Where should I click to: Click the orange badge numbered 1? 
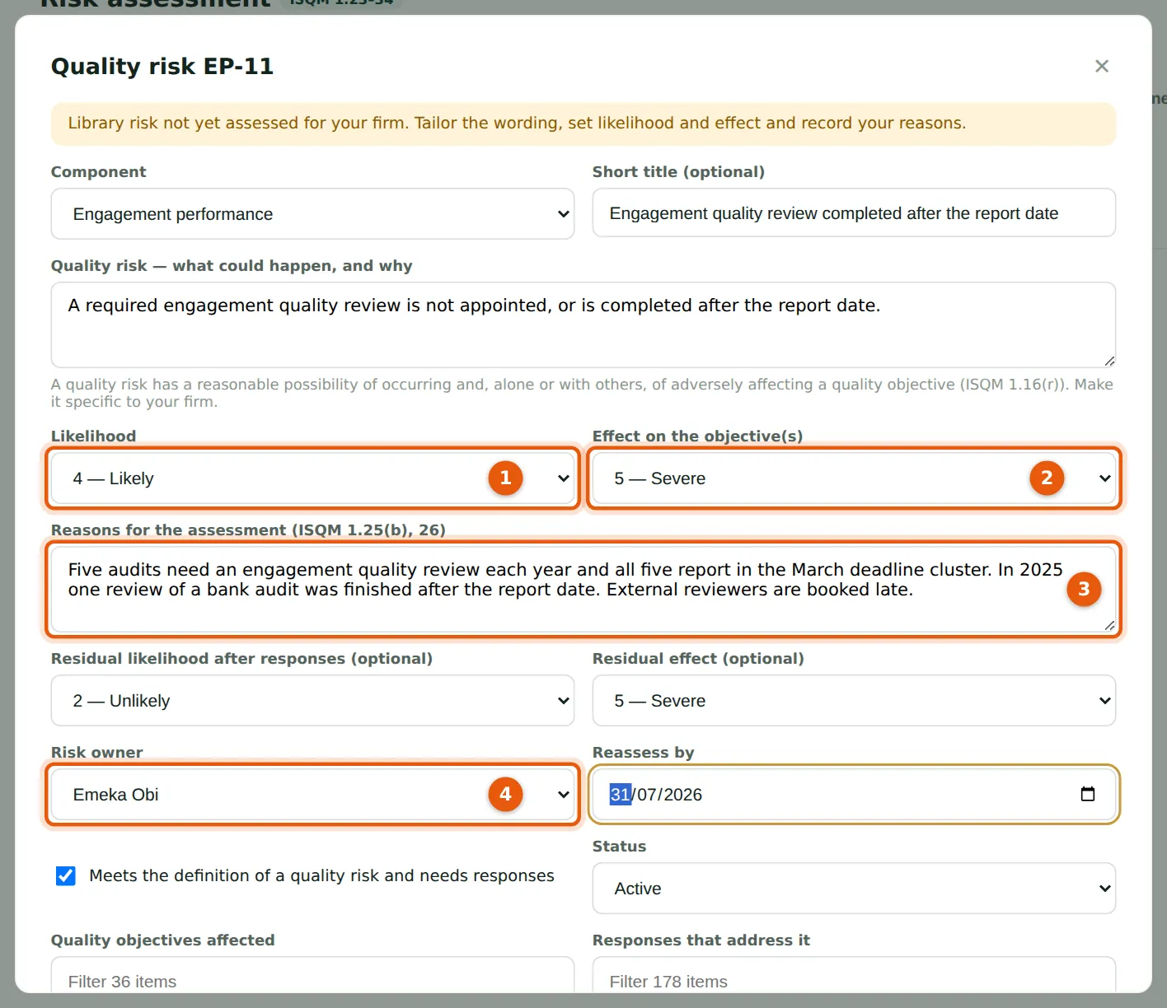point(505,478)
